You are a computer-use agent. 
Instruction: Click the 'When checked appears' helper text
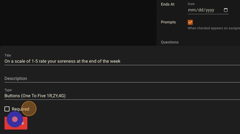coord(214,28)
